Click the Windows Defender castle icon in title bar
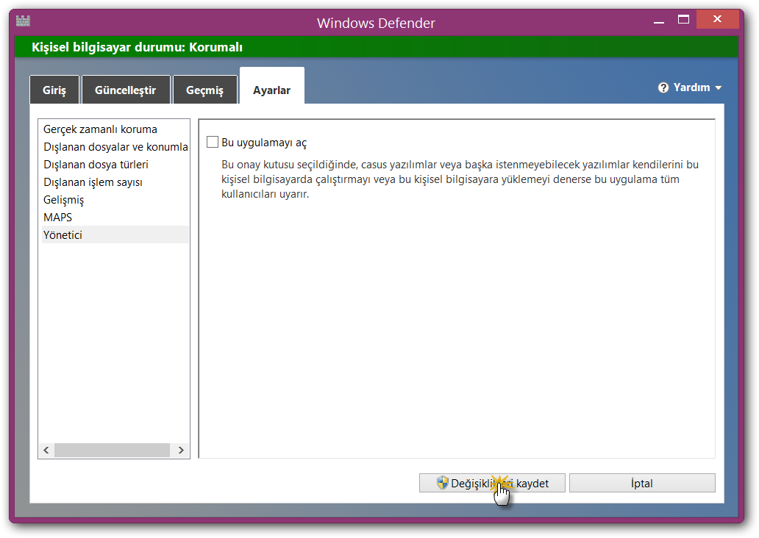 coord(23,21)
